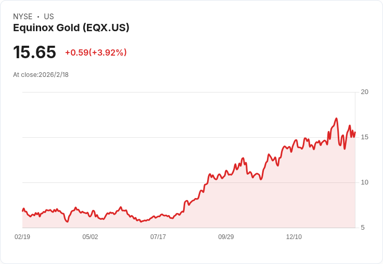Click the NYSE exchange label
Viewport: 383px width, 264px height.
click(x=23, y=17)
